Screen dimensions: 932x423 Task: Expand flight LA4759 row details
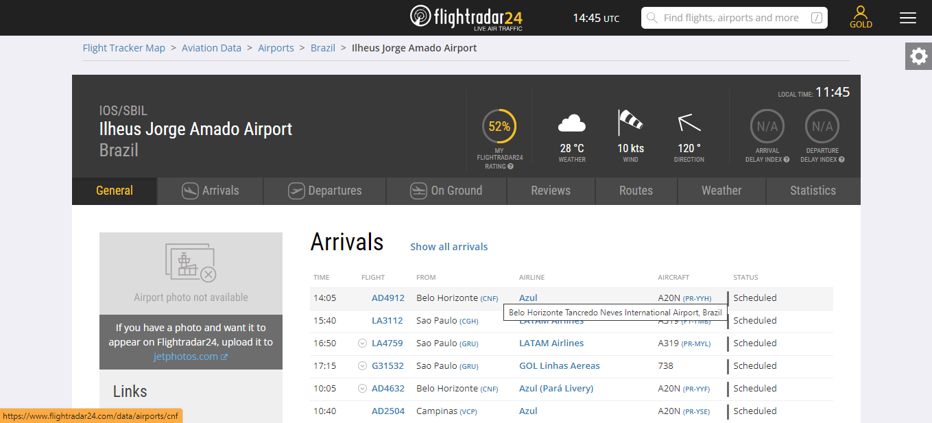[362, 343]
